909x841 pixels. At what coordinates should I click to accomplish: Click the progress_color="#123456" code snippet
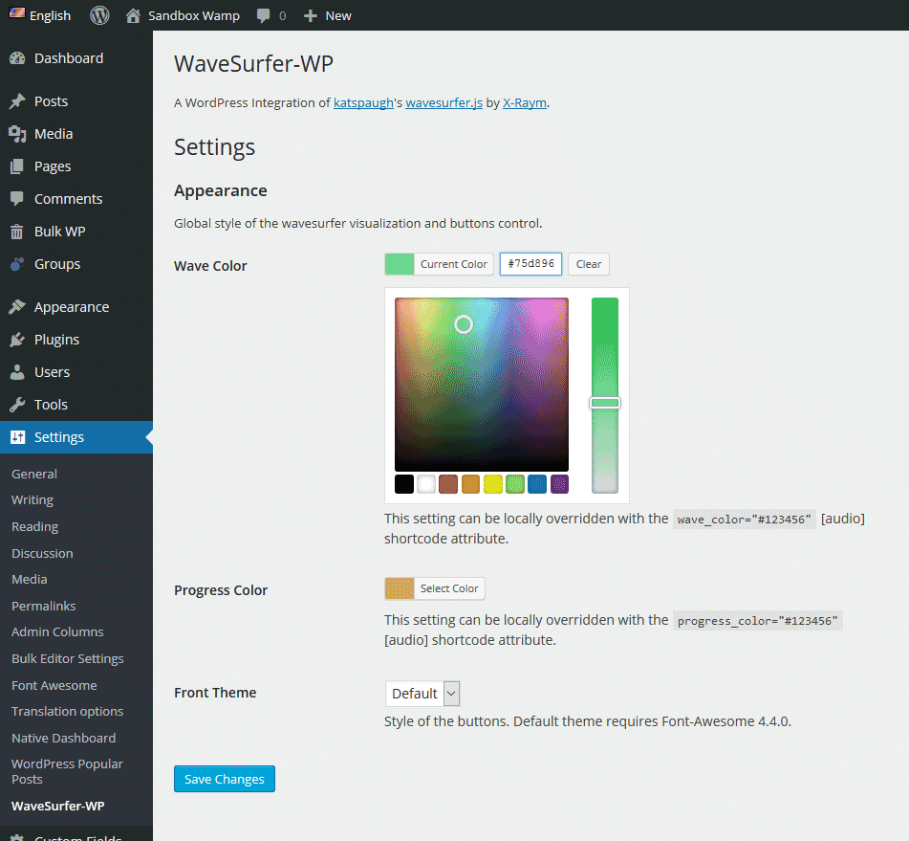point(758,621)
